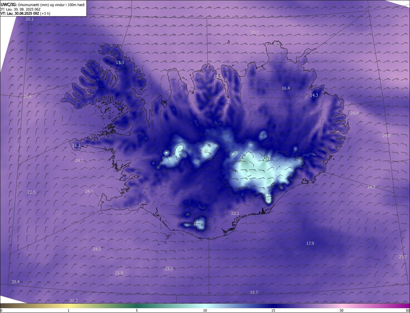This screenshot has width=410, height=313.
Task: Click the 22.1 value label
Action: pyautogui.click(x=235, y=213)
